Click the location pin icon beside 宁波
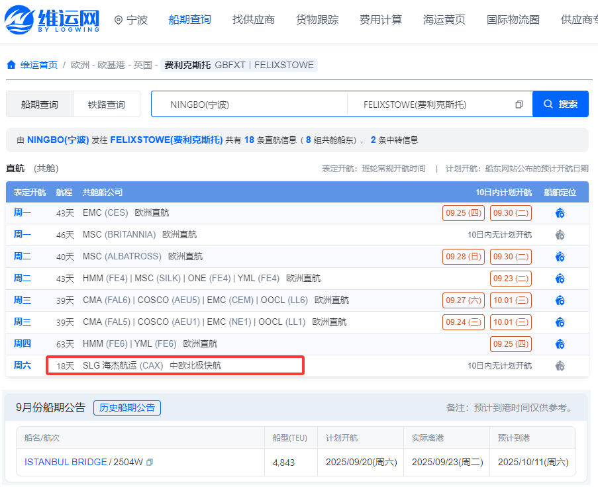The height and width of the screenshot is (489, 598). [119, 21]
